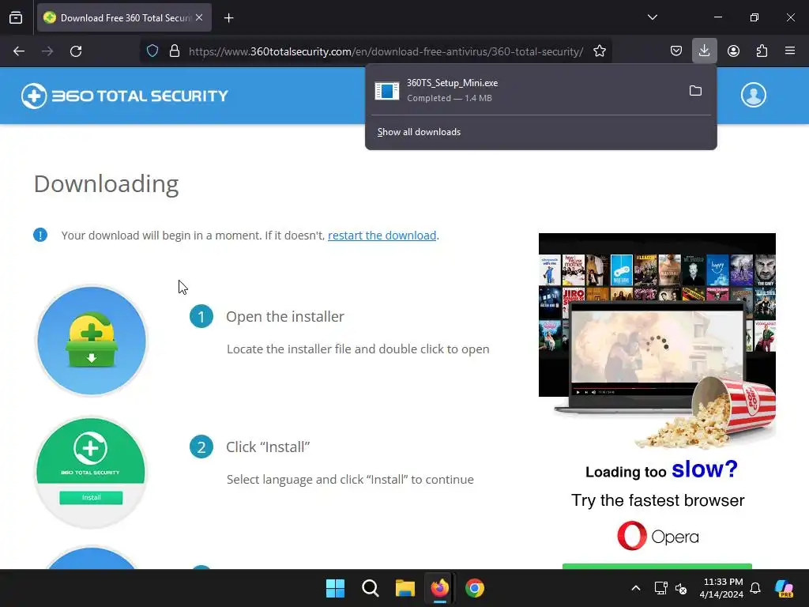The height and width of the screenshot is (607, 809).
Task: Open Firefox account menu
Action: 733,51
